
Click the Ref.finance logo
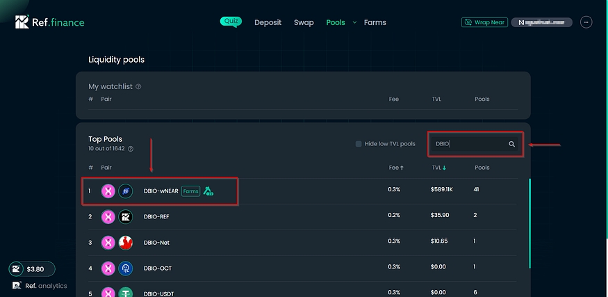[x=50, y=22]
